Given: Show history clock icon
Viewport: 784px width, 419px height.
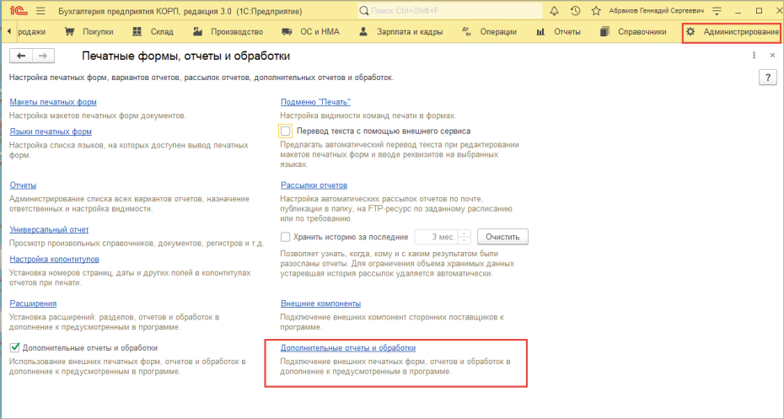Looking at the screenshot, I should point(576,10).
